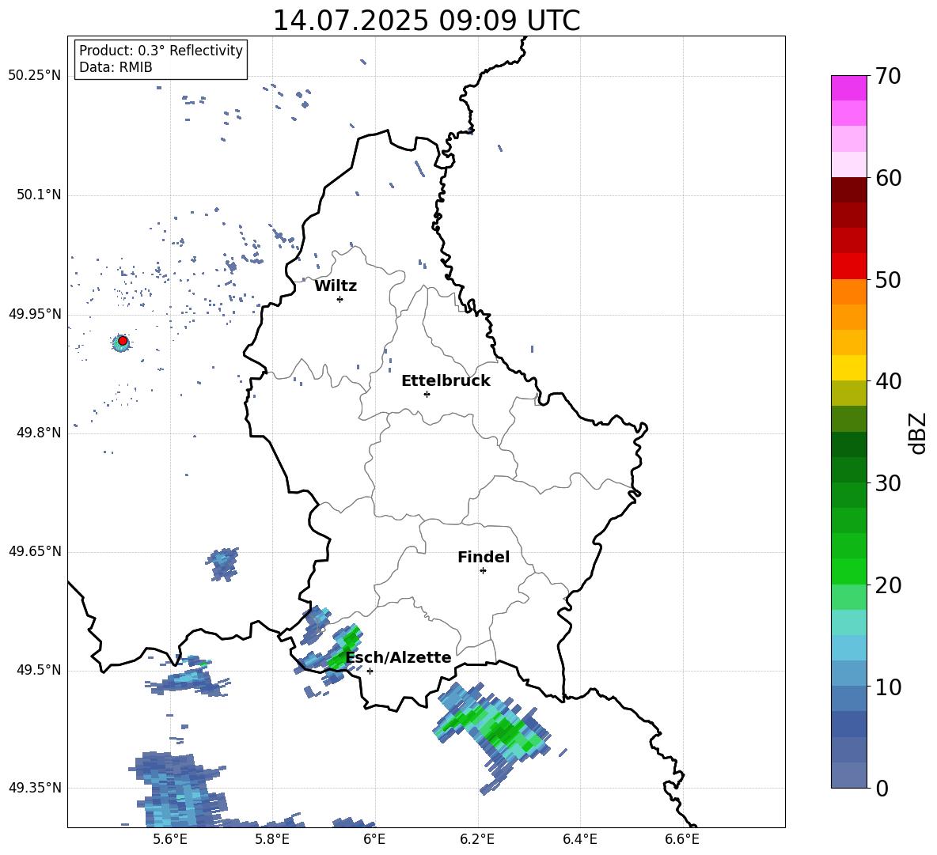Click the 6.4°E longitude label
Viewport: 937px width, 855px height.
[x=579, y=839]
